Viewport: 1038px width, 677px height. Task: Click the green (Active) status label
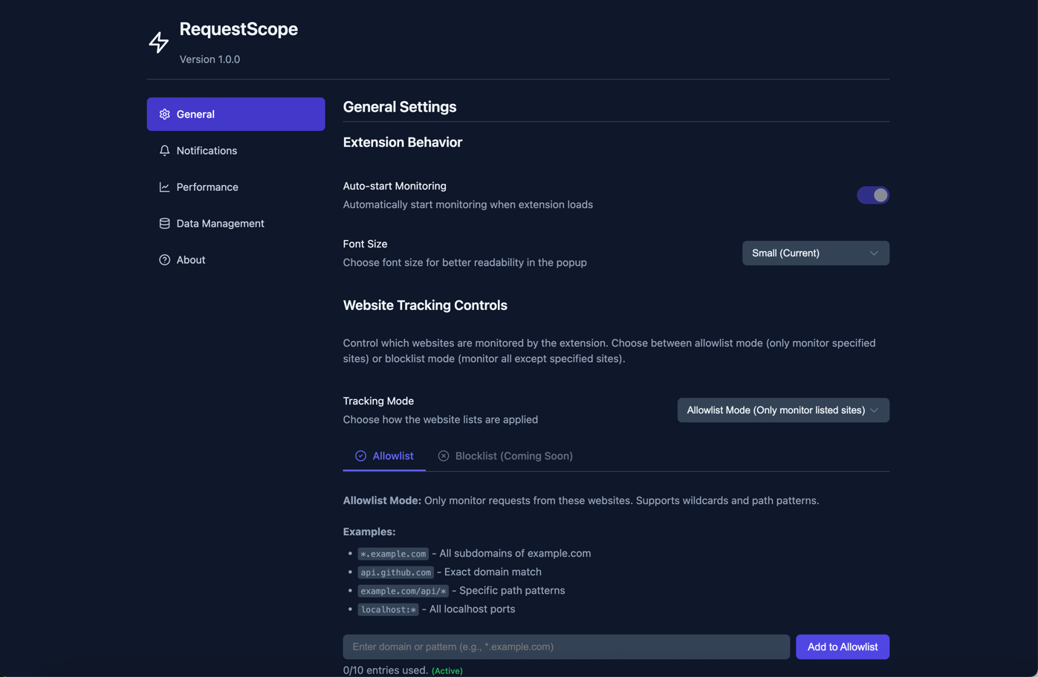pyautogui.click(x=447, y=670)
